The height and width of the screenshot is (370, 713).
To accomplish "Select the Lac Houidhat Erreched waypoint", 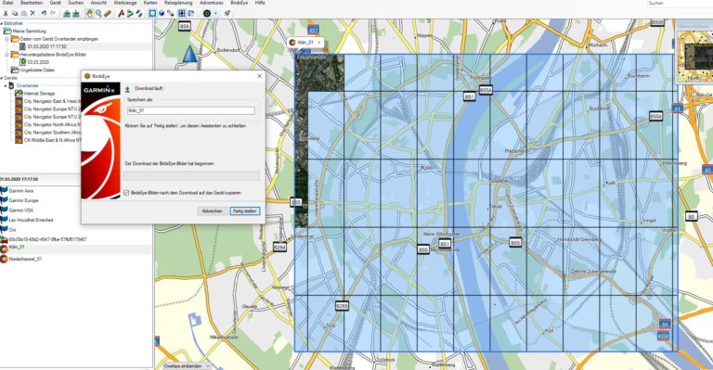I will [31, 220].
